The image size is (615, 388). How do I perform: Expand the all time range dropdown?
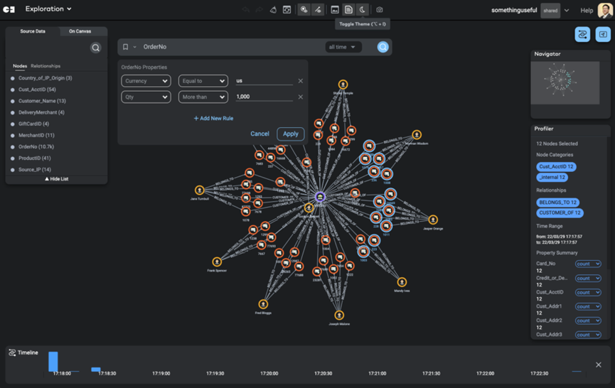point(343,47)
